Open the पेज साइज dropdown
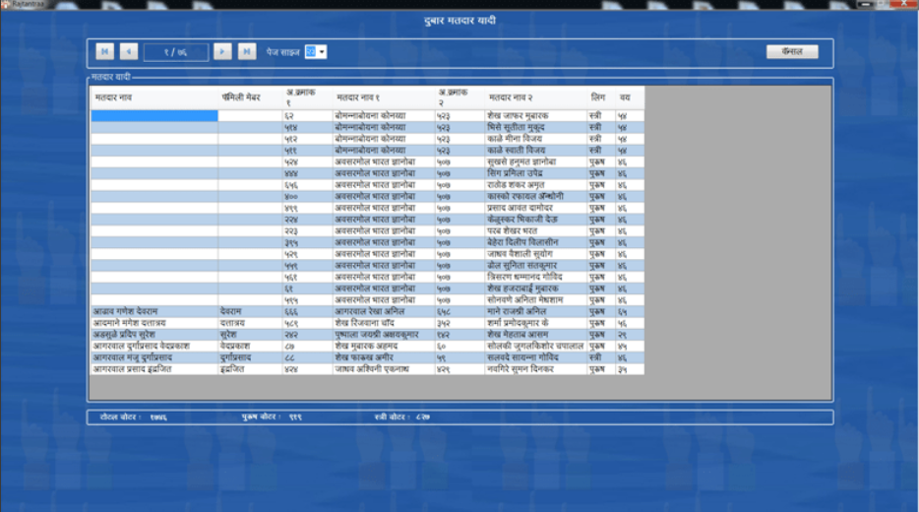Screen dimensions: 919x512 point(322,51)
